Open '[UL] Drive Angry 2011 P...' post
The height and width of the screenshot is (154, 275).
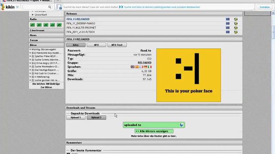coord(46,63)
